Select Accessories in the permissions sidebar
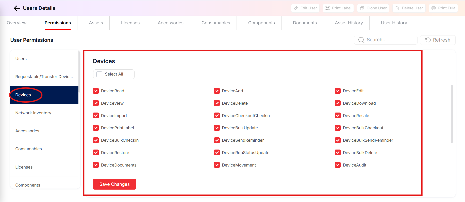This screenshot has width=465, height=202. tap(44, 131)
